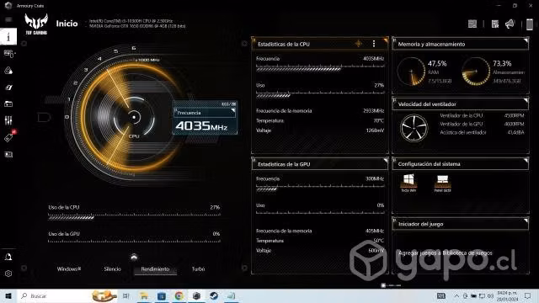This screenshot has height=303, width=539.
Task: Expand the Estadísticas de la GPU panel corner
Action: [x=386, y=161]
